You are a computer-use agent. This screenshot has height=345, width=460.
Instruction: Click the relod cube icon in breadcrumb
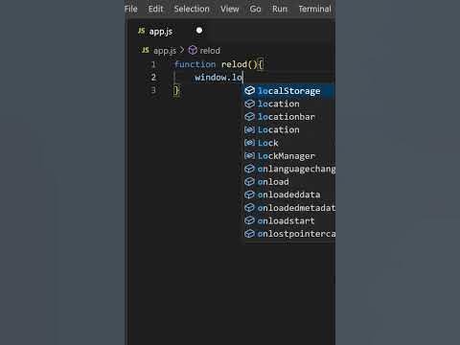tap(193, 50)
